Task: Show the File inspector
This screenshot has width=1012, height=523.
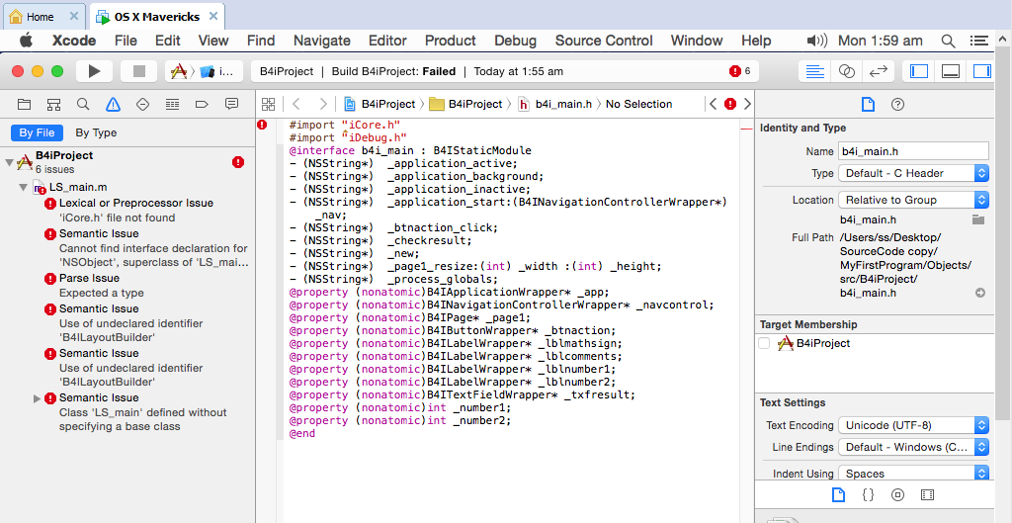Action: tap(868, 104)
